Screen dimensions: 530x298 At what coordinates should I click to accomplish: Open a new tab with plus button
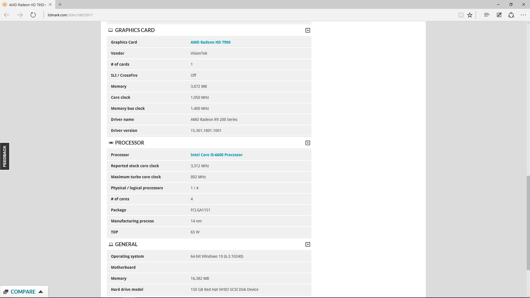coord(60,4)
